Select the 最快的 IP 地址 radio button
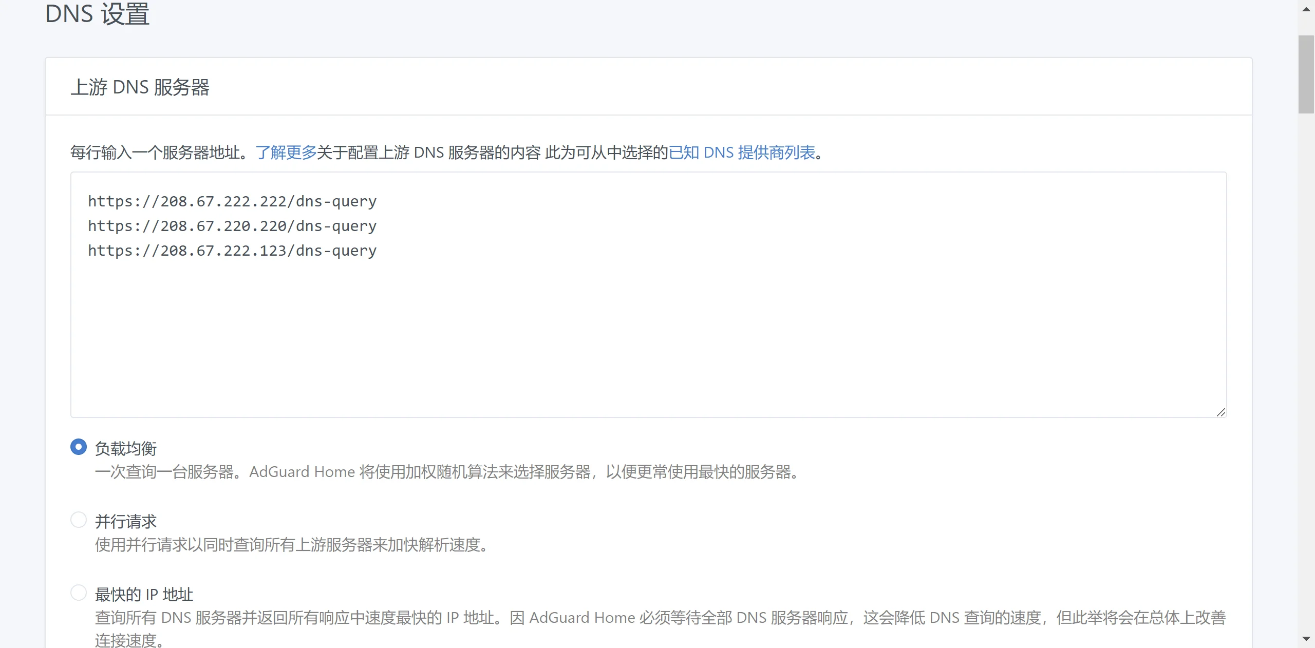The image size is (1315, 648). pyautogui.click(x=79, y=593)
